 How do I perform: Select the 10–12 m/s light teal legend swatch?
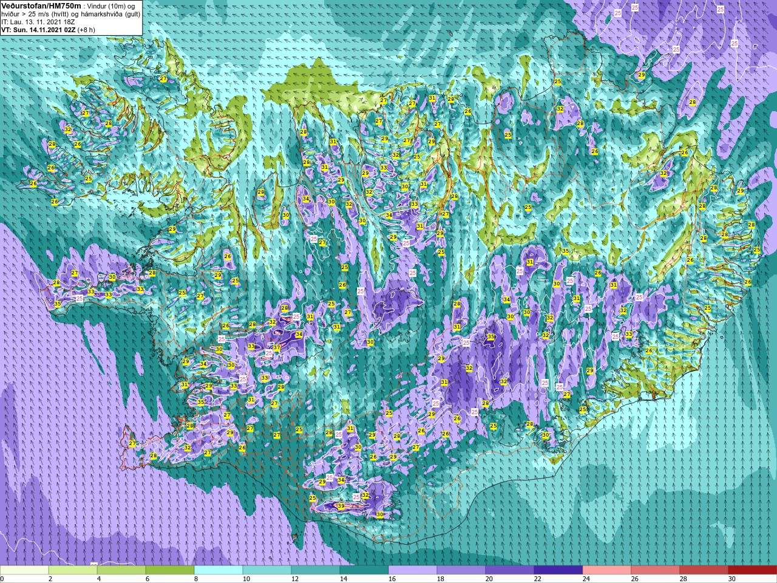(267, 570)
